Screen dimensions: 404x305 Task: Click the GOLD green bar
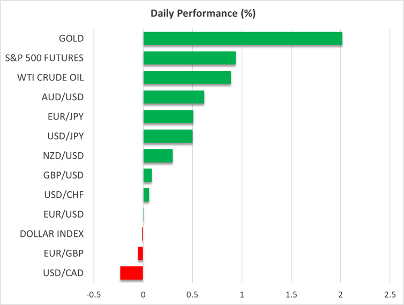[x=242, y=39]
